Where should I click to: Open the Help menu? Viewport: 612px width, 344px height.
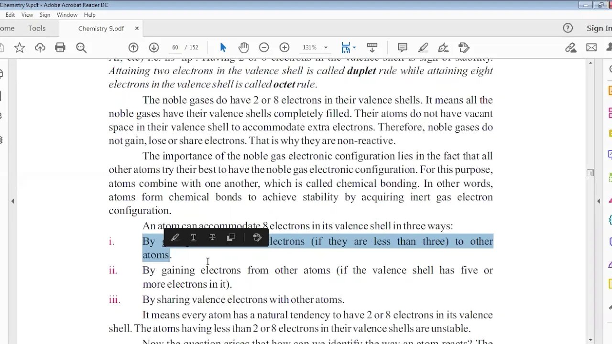pos(90,15)
